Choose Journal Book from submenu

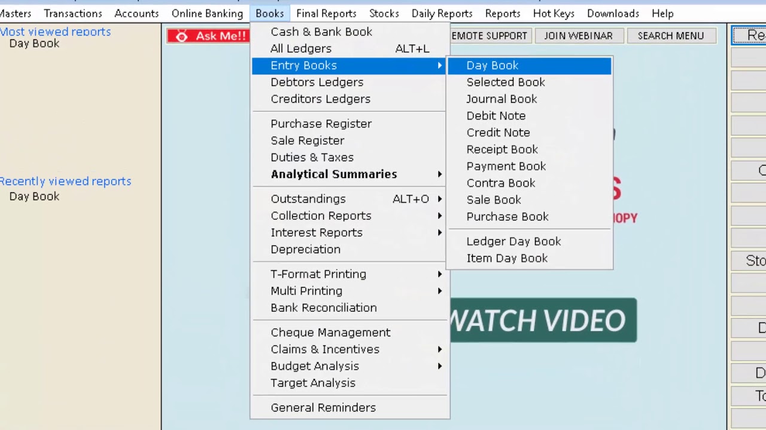click(x=530, y=99)
